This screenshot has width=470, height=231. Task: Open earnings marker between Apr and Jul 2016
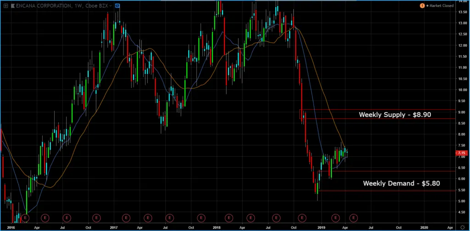pyautogui.click(x=45, y=218)
